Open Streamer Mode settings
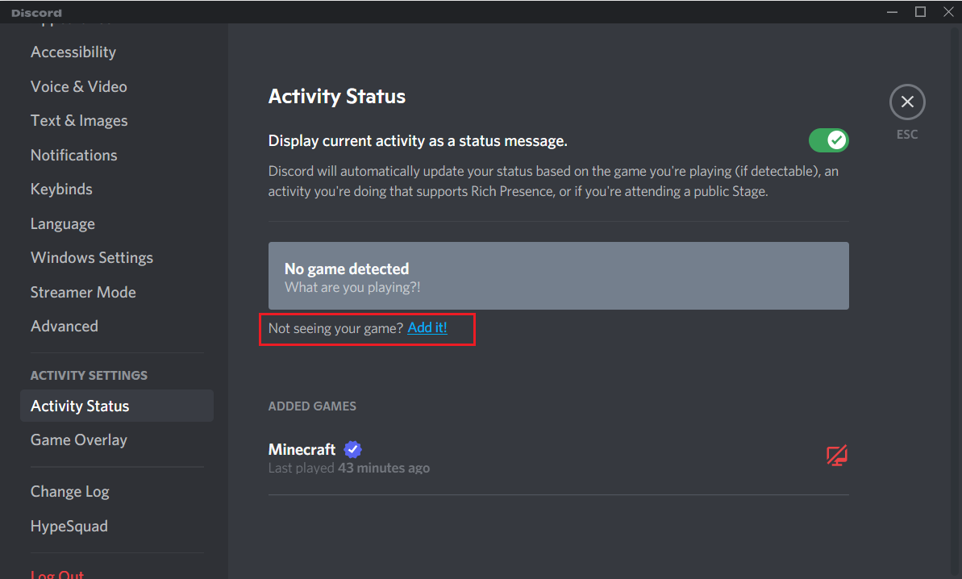Screen dimensions: 962x579 pyautogui.click(x=83, y=292)
